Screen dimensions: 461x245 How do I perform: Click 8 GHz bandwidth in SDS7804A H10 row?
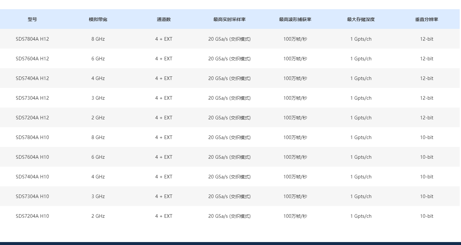(98, 137)
